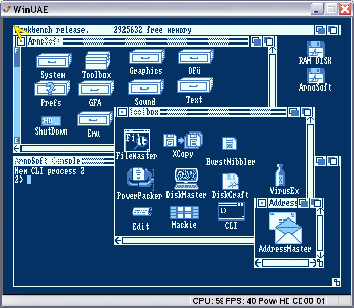Click ArnoSoft window up scroll arrow
Image resolution: width=354 pixels, height=308 pixels.
click(x=273, y=50)
